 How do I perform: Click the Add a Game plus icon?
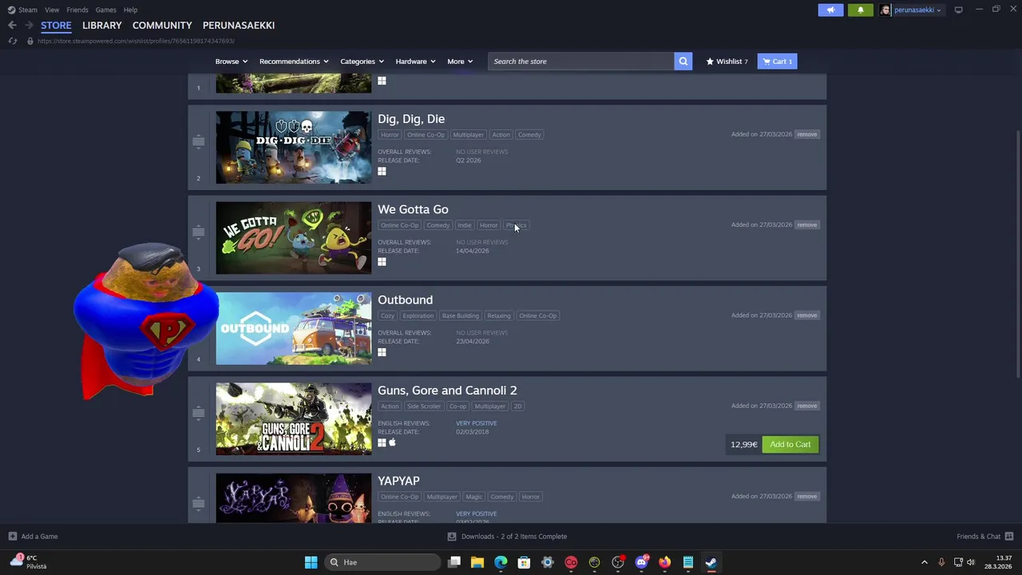pyautogui.click(x=12, y=537)
